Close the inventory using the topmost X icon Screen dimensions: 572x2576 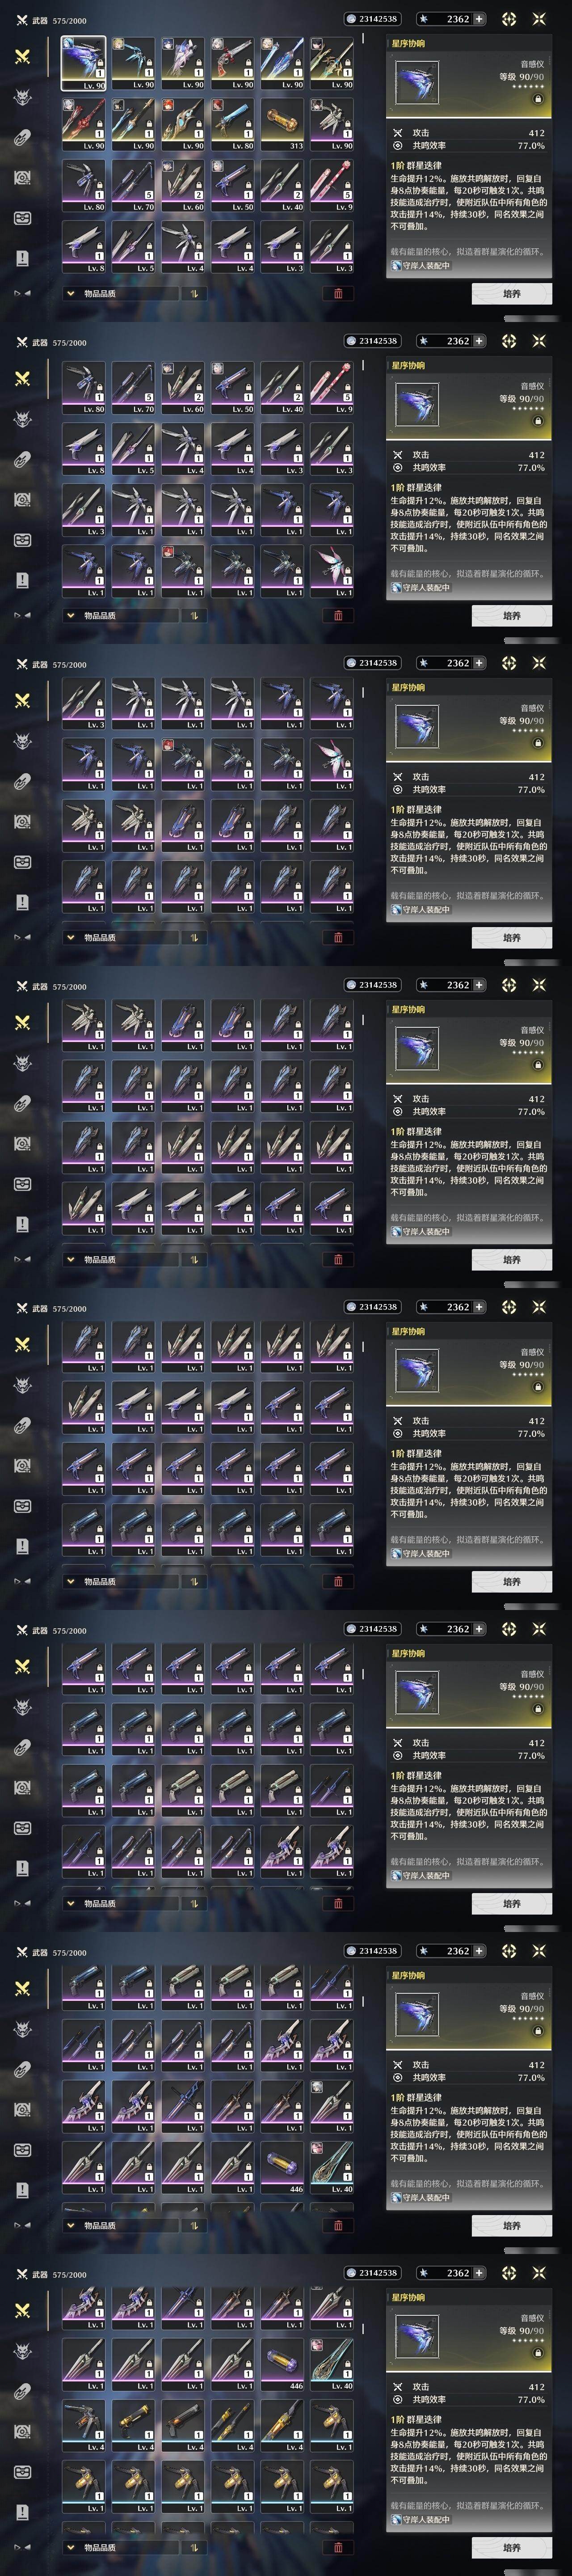(539, 19)
